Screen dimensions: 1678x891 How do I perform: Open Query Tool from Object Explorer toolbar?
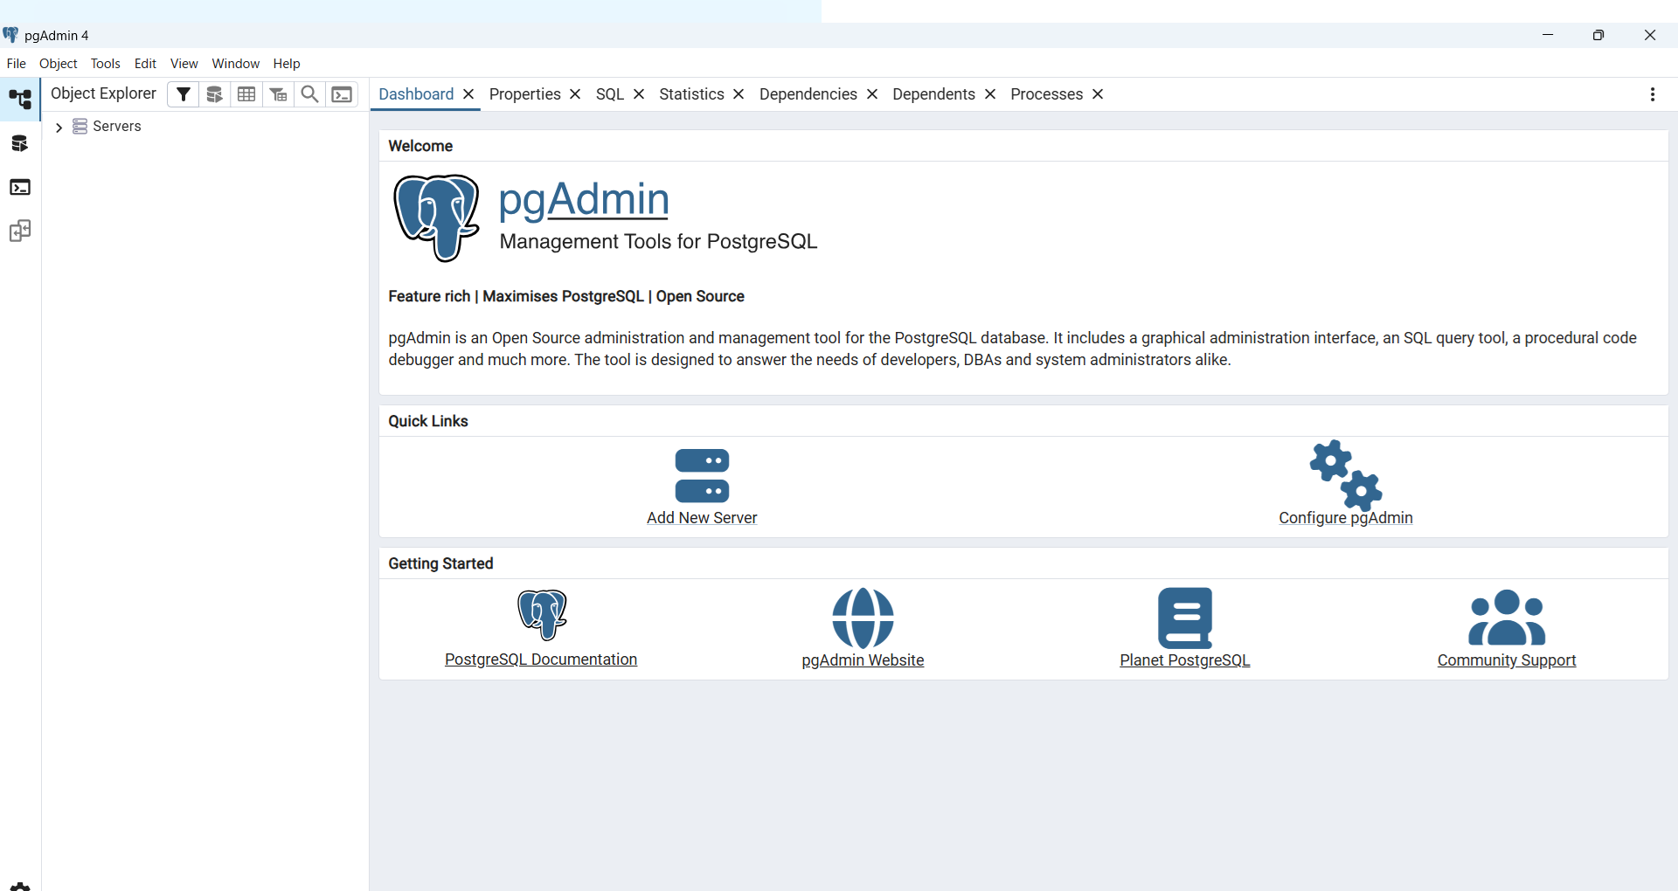point(215,94)
